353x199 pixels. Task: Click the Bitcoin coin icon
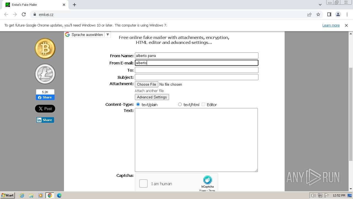point(45,48)
